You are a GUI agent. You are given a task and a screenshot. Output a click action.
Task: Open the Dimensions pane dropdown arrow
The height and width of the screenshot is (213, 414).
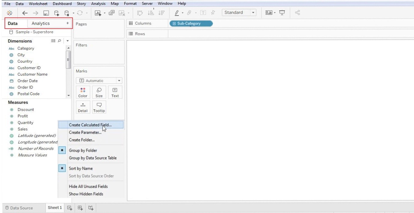tap(67, 41)
